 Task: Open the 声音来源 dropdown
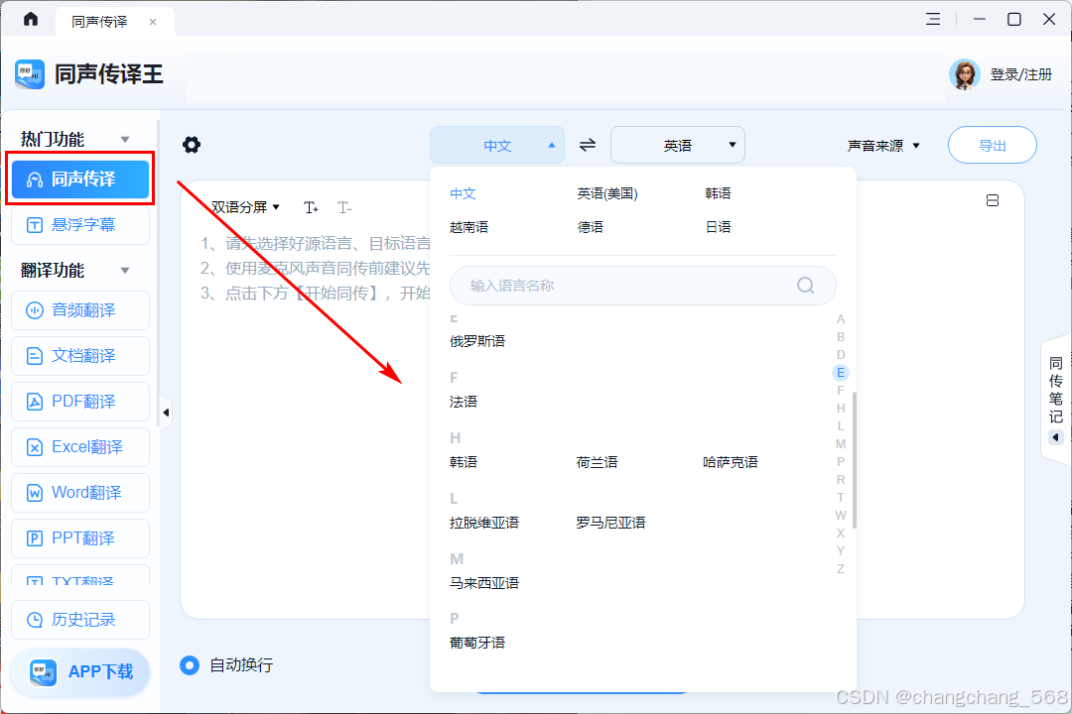(x=883, y=146)
